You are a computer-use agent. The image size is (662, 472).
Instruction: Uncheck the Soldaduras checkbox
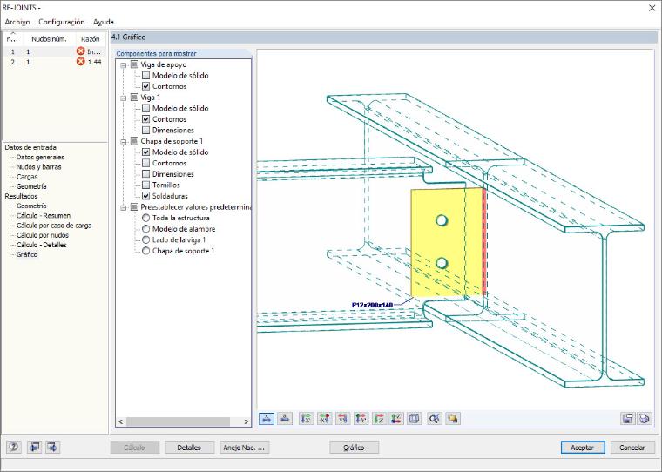(145, 196)
